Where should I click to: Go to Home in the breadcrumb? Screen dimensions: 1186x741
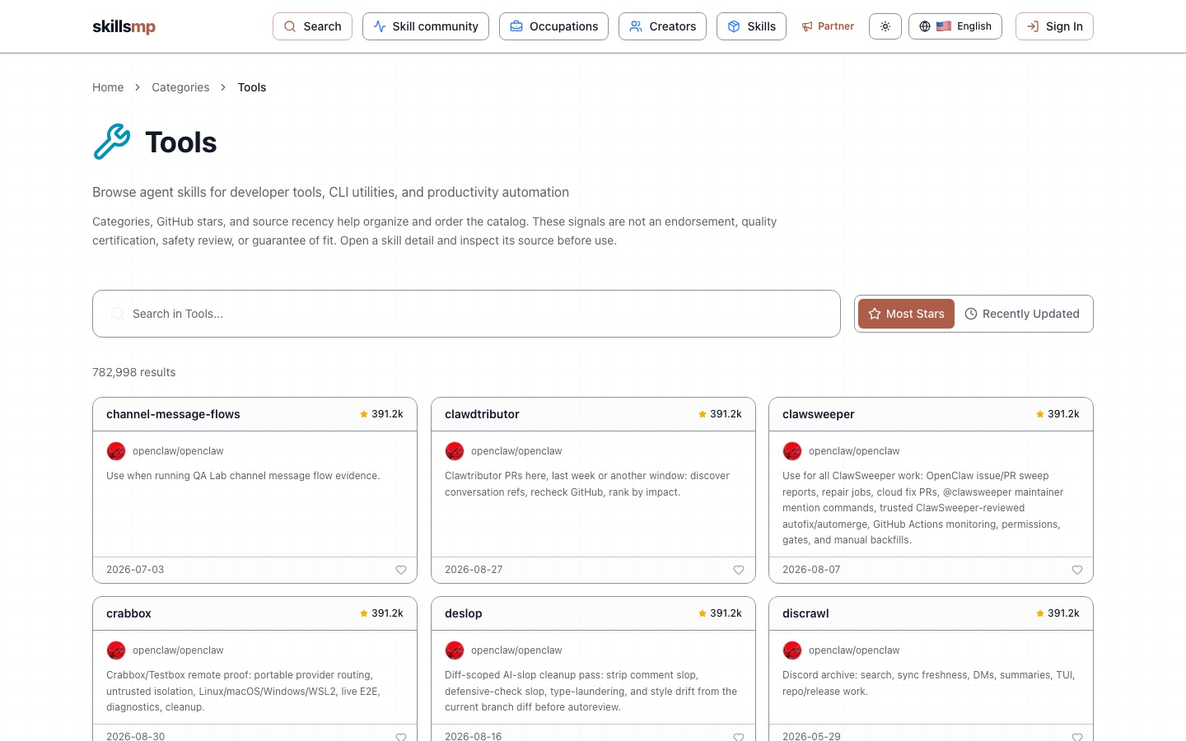coord(108,87)
